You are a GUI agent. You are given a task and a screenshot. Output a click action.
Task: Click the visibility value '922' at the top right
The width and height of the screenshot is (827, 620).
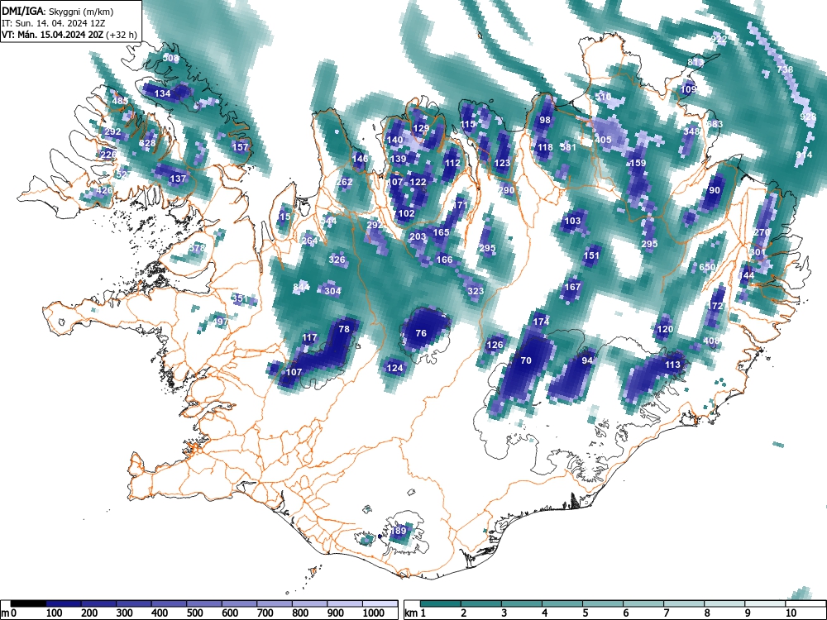click(x=719, y=40)
